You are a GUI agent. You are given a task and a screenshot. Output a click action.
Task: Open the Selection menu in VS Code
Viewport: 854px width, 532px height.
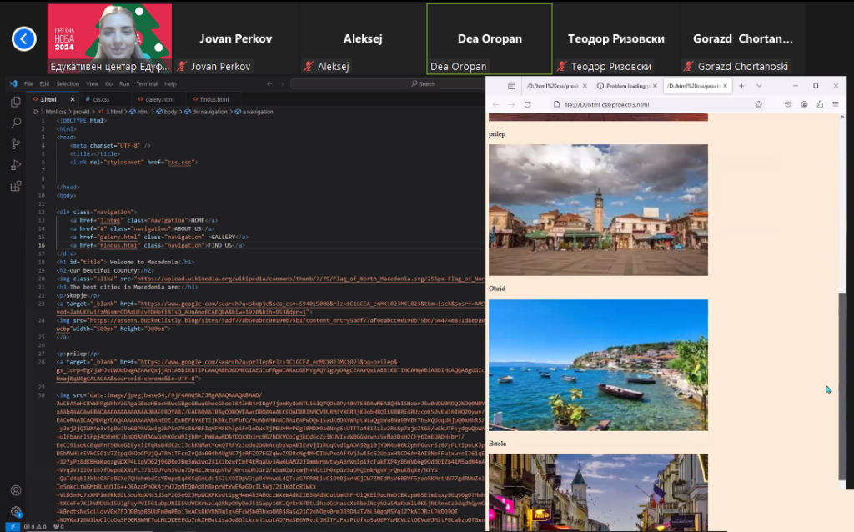[x=68, y=84]
